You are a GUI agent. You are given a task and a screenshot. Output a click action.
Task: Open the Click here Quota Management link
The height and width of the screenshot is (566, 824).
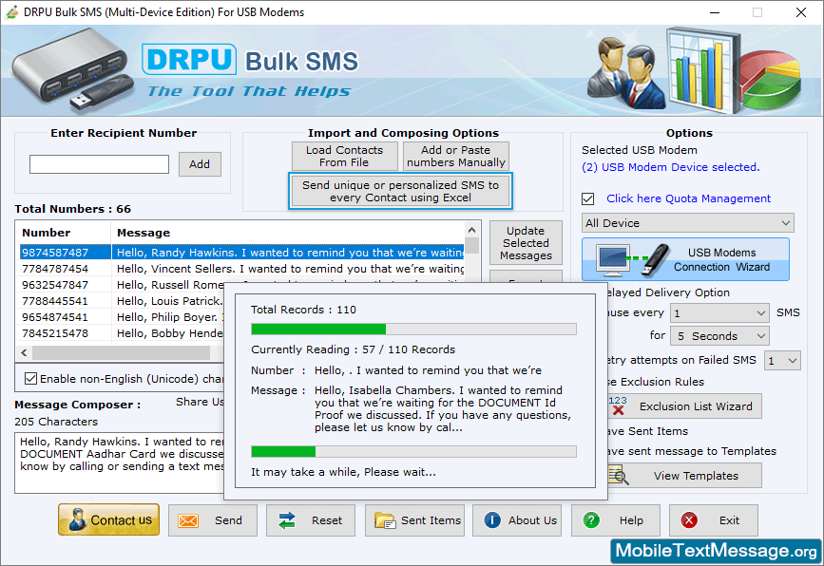[x=688, y=198]
